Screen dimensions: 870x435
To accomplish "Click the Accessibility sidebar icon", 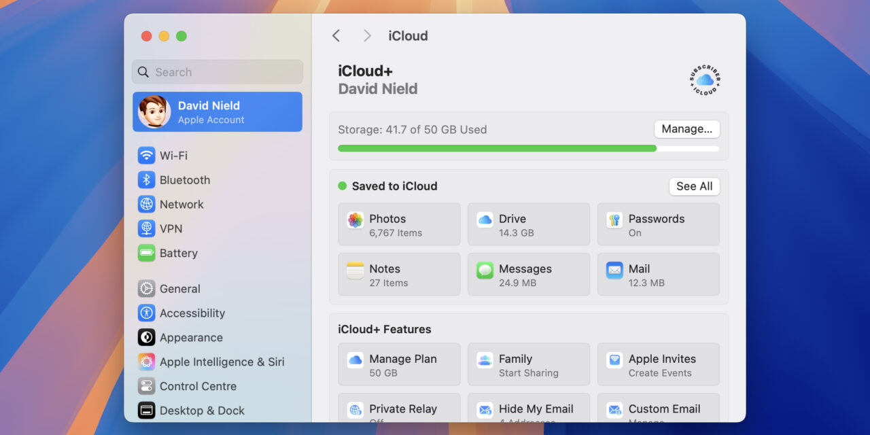I will (x=147, y=313).
